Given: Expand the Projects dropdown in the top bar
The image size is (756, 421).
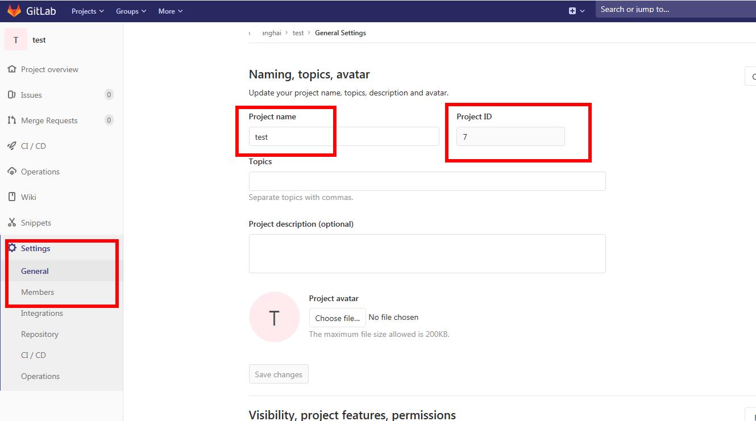Looking at the screenshot, I should [x=86, y=10].
